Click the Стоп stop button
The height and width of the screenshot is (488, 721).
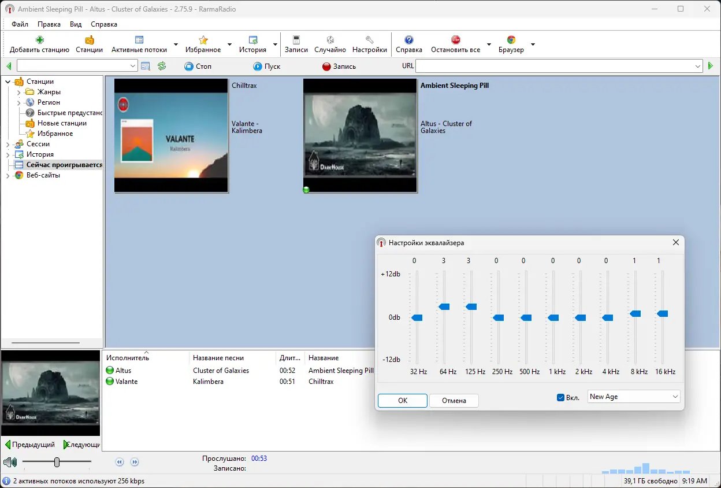click(x=189, y=66)
